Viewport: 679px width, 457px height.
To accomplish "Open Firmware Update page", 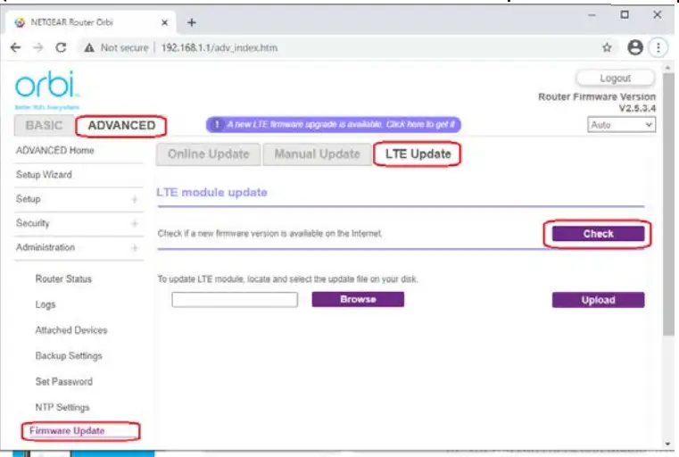I will 67,431.
